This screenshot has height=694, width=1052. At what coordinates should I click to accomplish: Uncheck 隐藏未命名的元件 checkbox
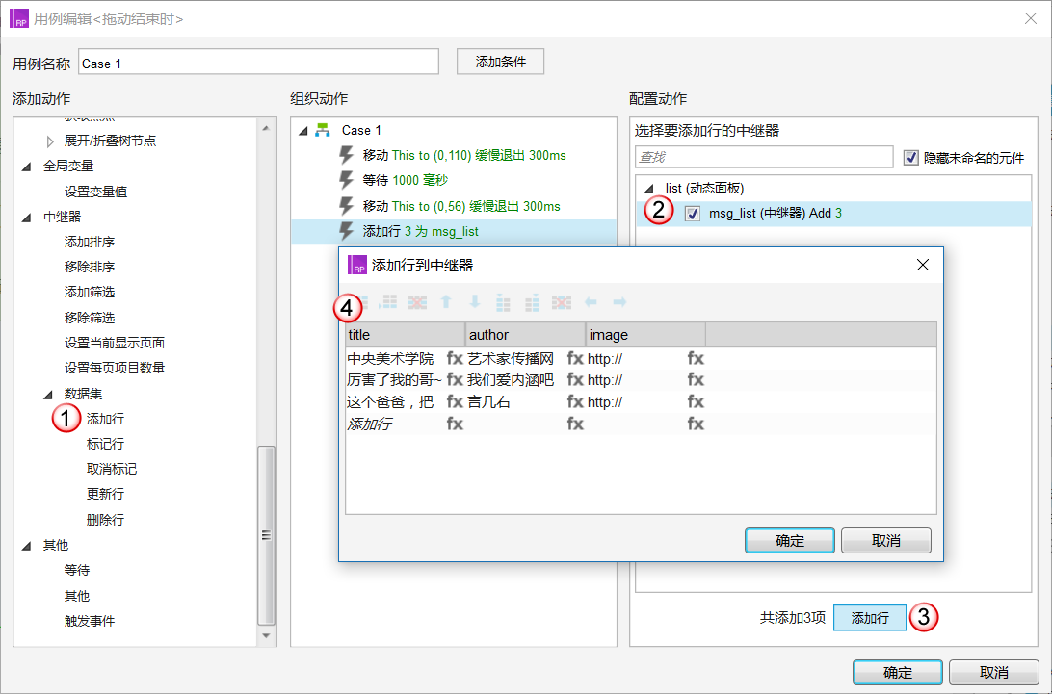[x=910, y=158]
